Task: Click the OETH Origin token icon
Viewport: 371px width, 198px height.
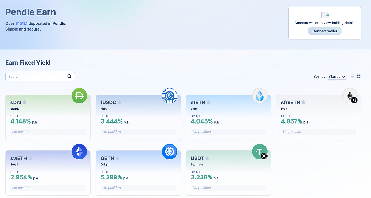Action: point(169,152)
